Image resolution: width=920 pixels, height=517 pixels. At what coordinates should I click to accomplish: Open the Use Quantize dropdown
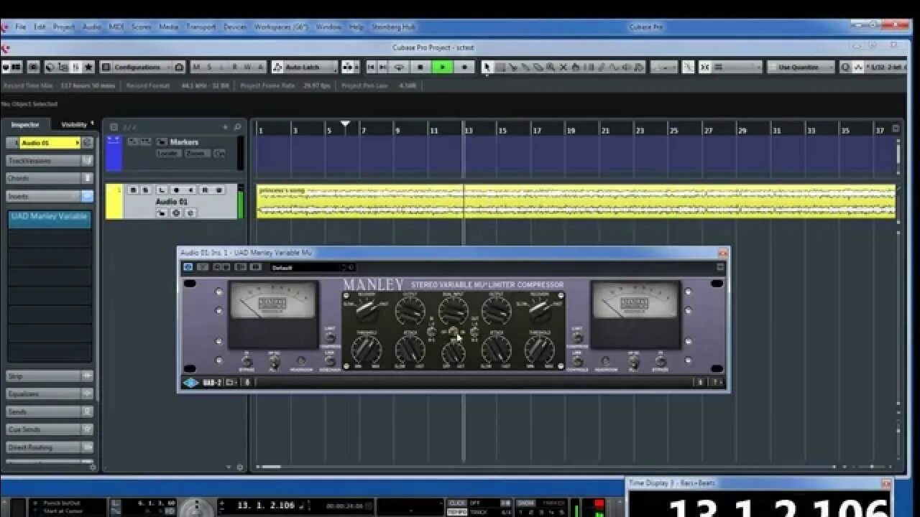click(x=801, y=67)
